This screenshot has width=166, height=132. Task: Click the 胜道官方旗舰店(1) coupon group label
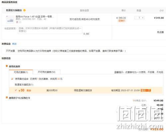24,85
